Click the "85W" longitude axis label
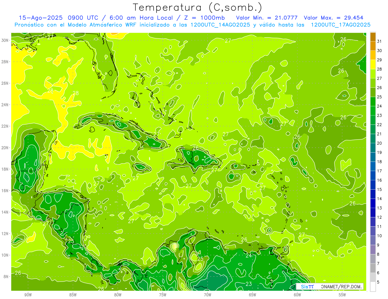Viewport: 388px width, 299px height. pyautogui.click(x=73, y=295)
